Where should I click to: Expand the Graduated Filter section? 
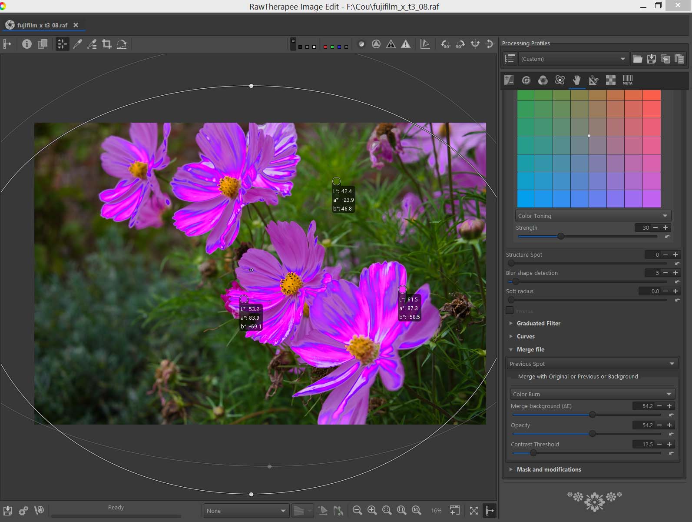pos(538,323)
